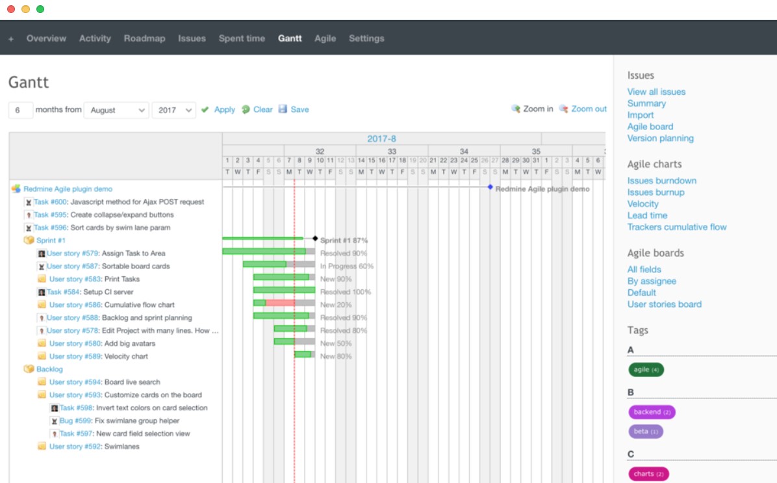The image size is (777, 483).
Task: Click the Redmine Agile plugin demo project icon
Action: pyautogui.click(x=16, y=189)
